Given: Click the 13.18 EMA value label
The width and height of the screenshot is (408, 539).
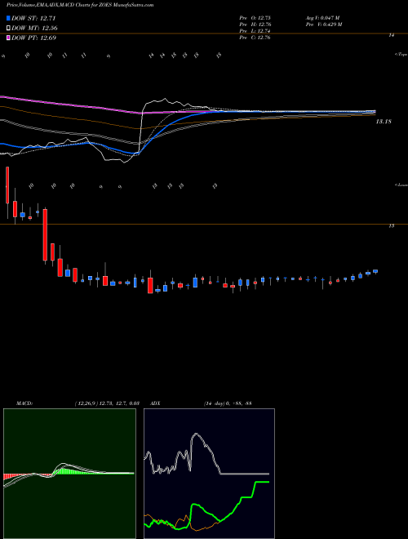Looking at the screenshot, I should point(384,122).
